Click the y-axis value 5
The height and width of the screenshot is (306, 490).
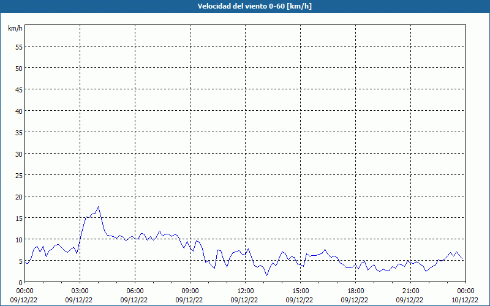21,261
